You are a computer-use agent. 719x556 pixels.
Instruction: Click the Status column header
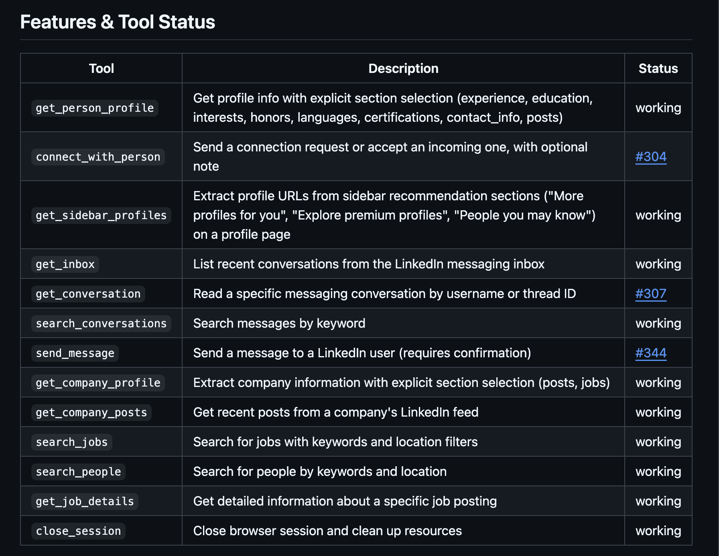point(658,68)
